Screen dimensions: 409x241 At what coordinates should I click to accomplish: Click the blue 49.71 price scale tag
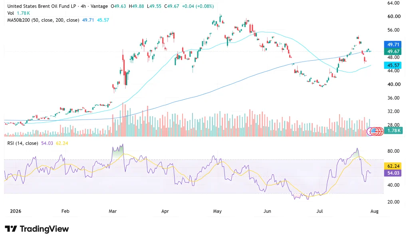(393, 45)
